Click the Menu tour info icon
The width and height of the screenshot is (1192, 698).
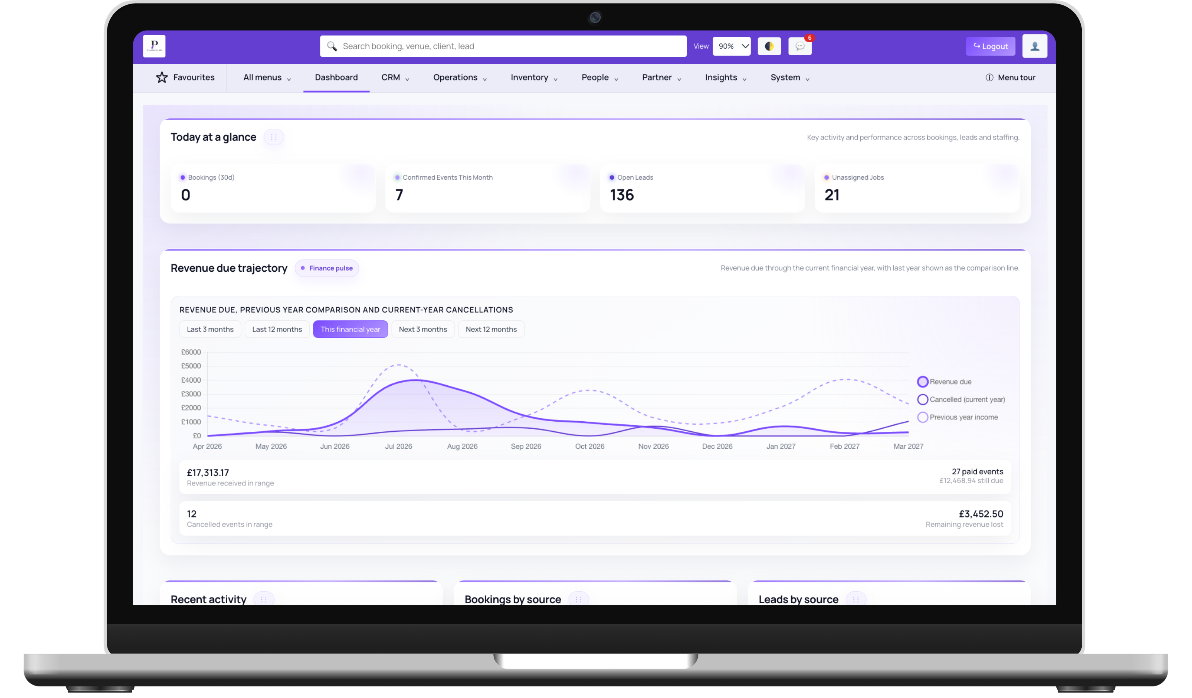tap(989, 78)
